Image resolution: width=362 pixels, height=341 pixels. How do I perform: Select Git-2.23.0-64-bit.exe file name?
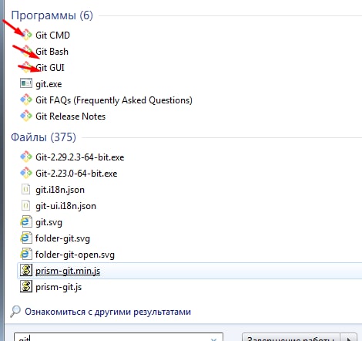click(76, 174)
